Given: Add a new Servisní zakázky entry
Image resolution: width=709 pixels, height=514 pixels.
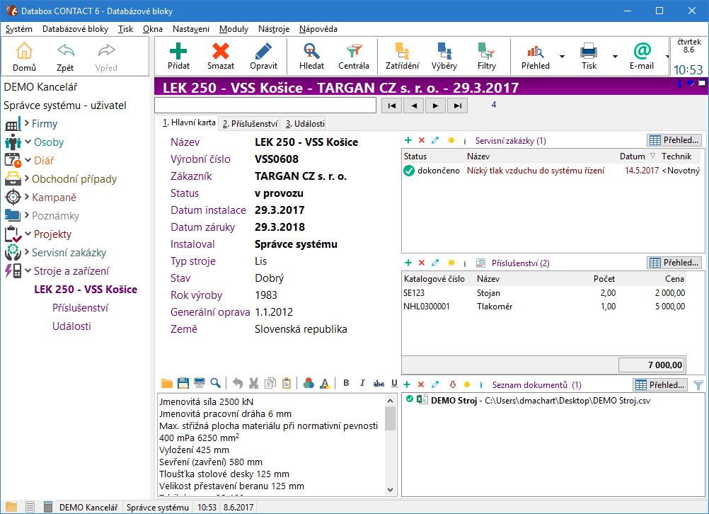Looking at the screenshot, I should coord(408,141).
